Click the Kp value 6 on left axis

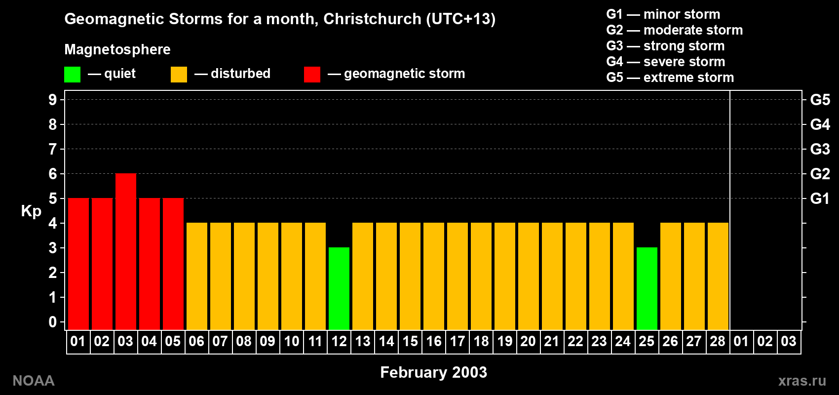[53, 174]
